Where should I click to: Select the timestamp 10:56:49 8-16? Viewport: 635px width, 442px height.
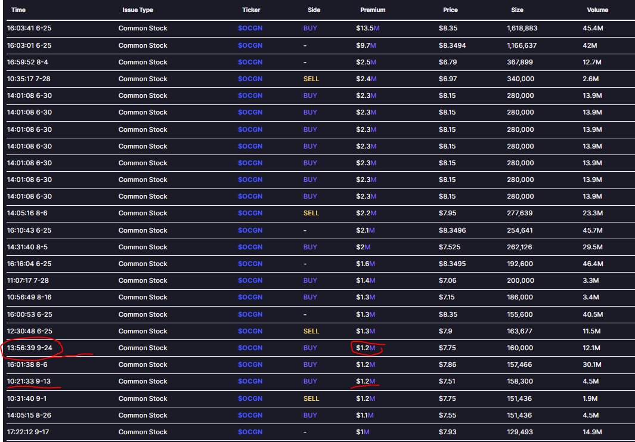29,297
